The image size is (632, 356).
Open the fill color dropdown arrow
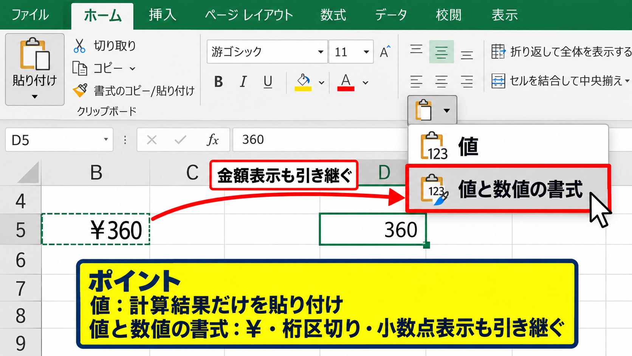coord(322,82)
